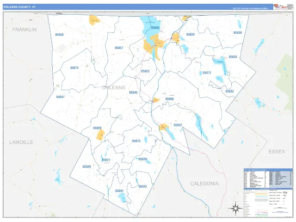296x222 pixels.
Task: Select ZIP code label 05874
Action: tap(74, 68)
